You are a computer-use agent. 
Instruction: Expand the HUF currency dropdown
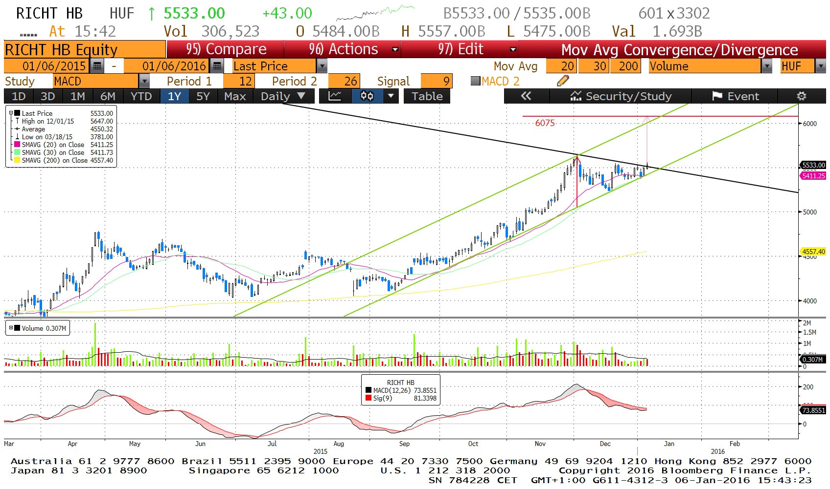[x=821, y=66]
